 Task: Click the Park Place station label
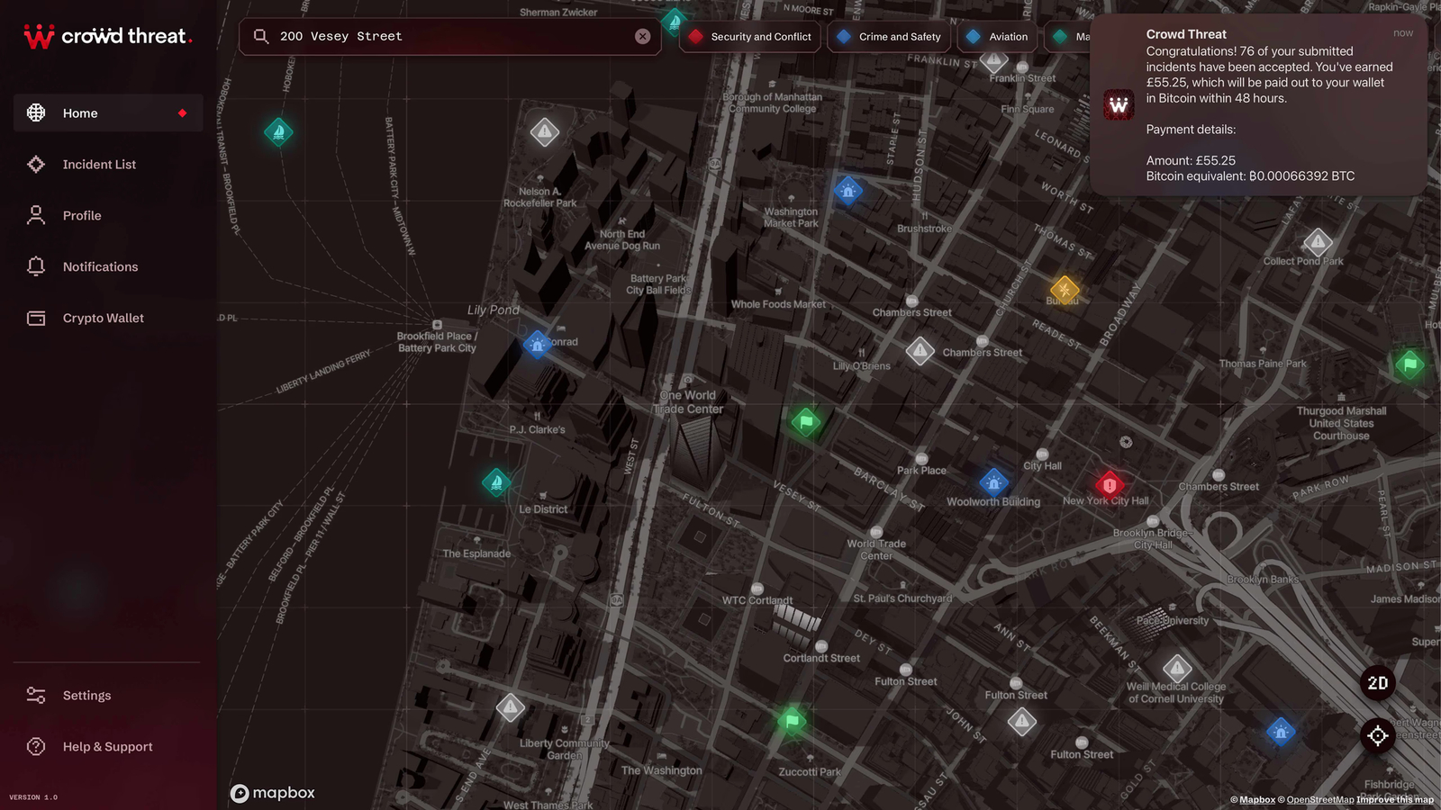point(921,470)
